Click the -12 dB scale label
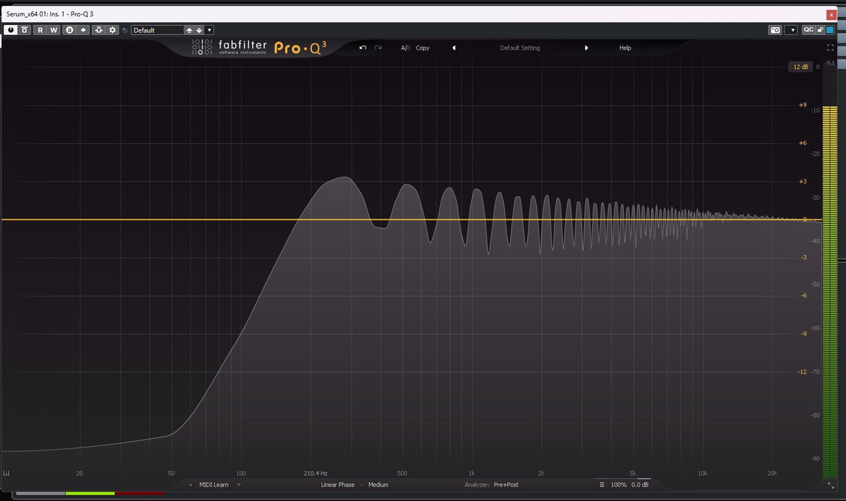 tap(802, 372)
